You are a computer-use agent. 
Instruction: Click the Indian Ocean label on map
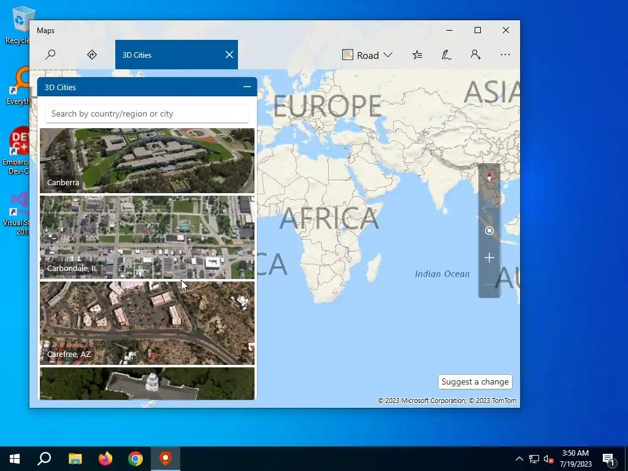point(442,274)
